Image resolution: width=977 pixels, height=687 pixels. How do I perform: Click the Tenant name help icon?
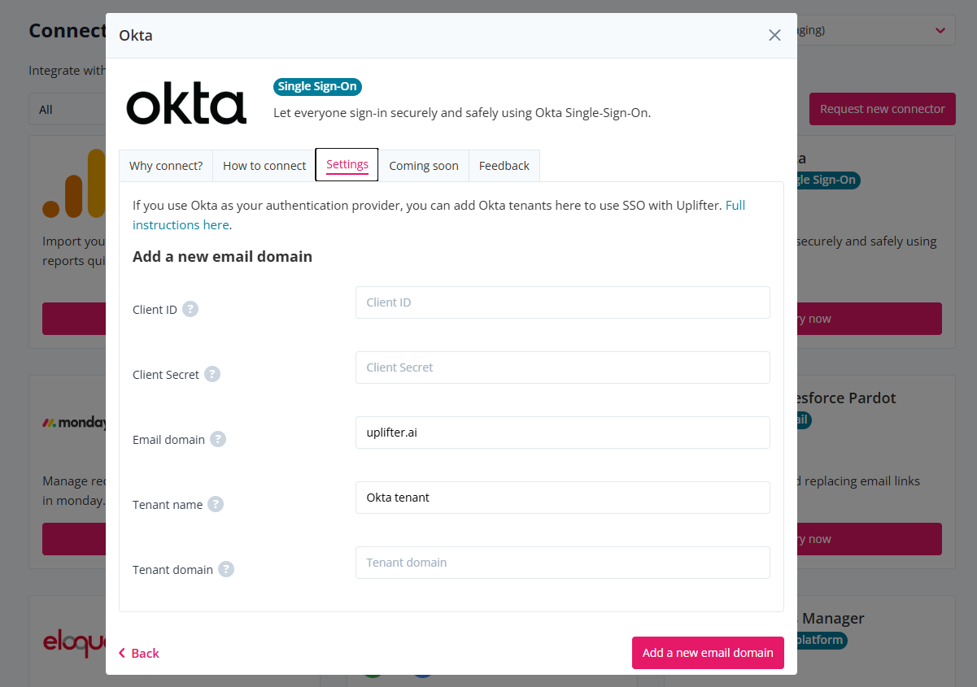click(215, 504)
